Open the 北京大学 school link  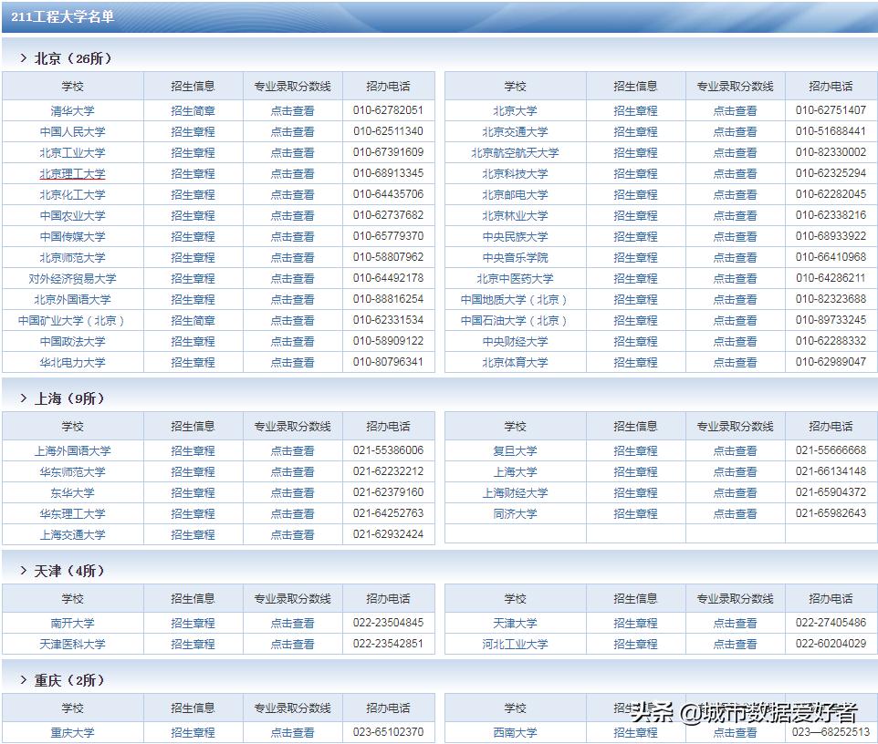(x=515, y=110)
